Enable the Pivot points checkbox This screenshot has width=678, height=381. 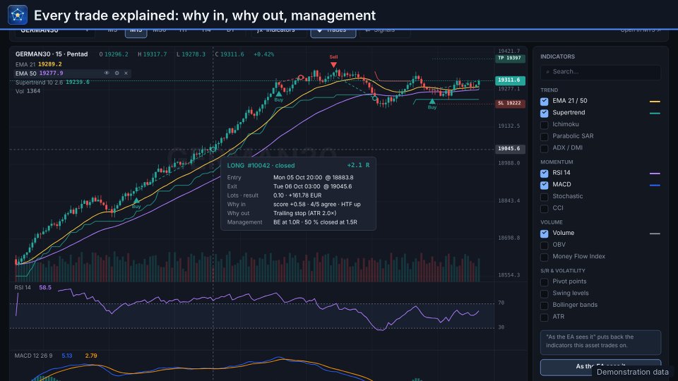(545, 282)
